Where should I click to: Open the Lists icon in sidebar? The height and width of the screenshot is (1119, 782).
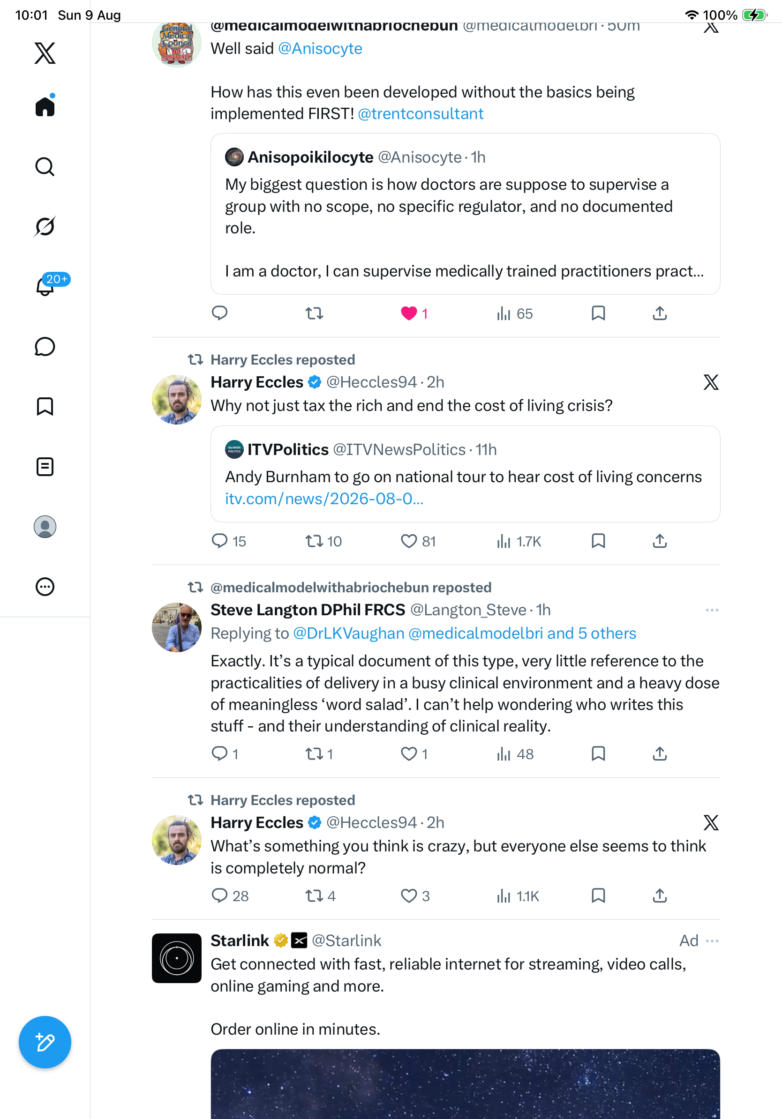coord(45,467)
